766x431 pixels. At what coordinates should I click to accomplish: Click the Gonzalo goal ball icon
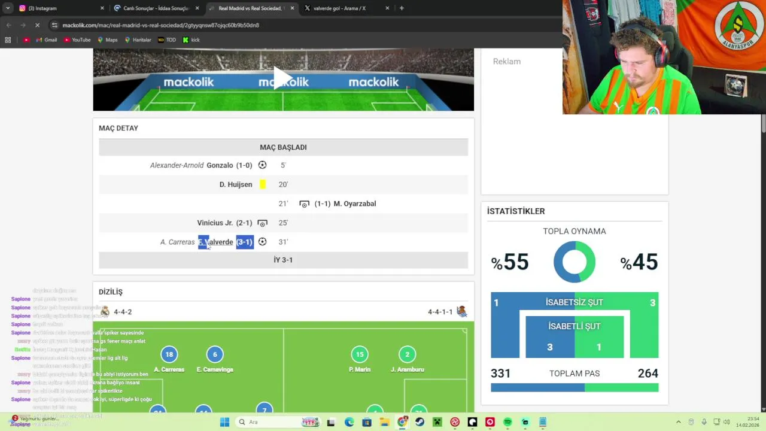262,165
